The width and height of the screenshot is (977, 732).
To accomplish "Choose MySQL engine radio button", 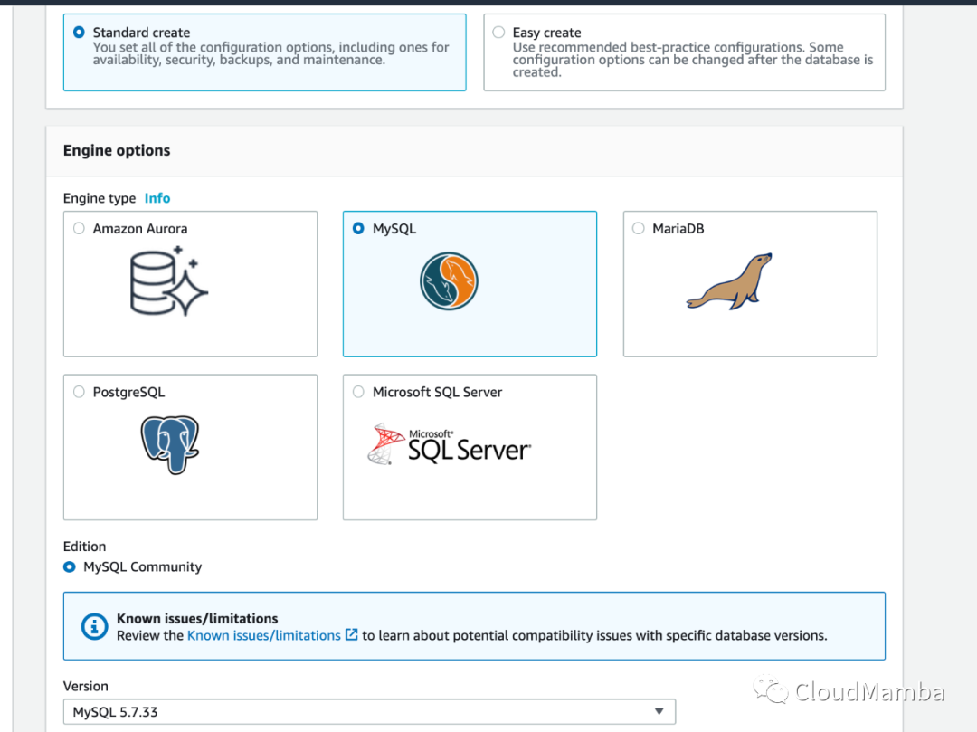I will point(358,229).
